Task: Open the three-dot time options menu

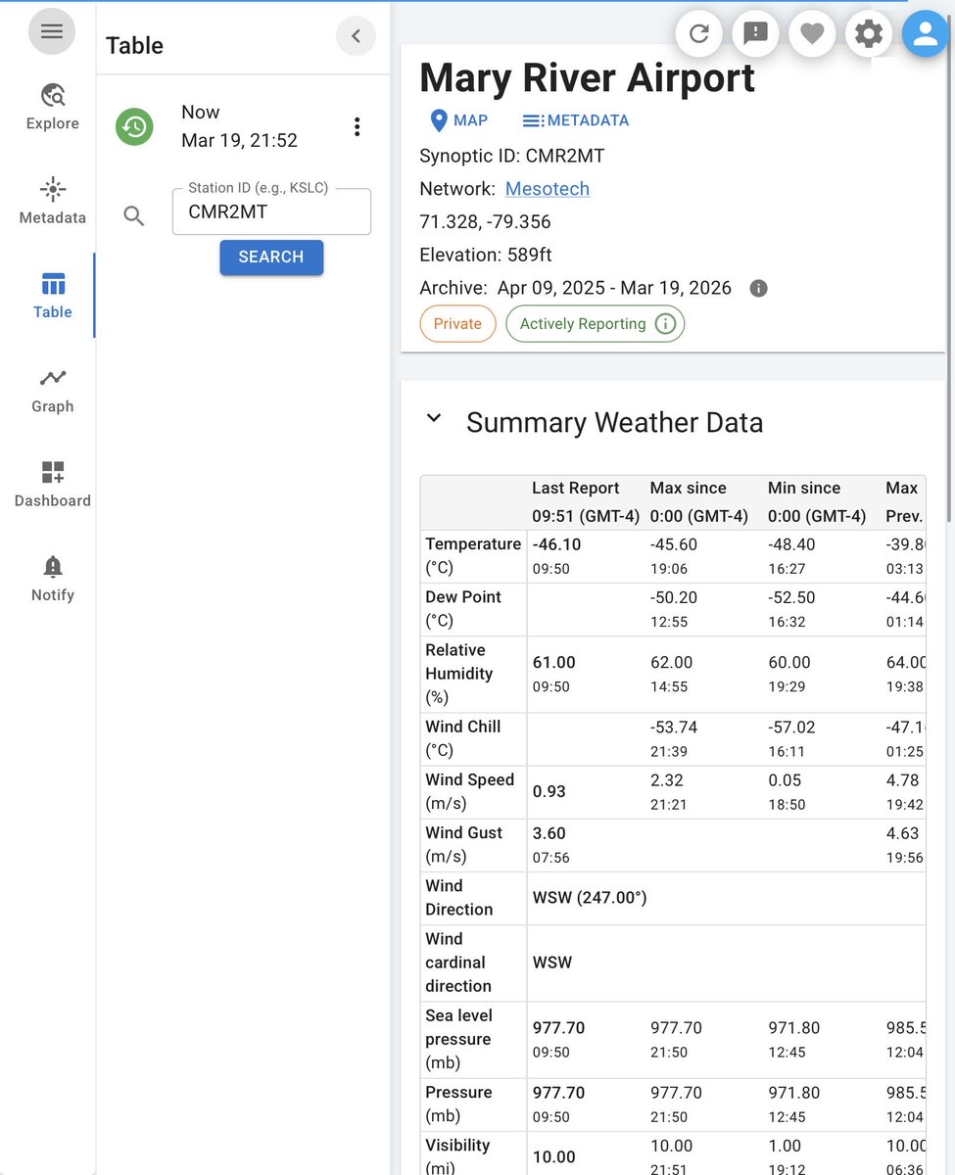Action: tap(357, 126)
